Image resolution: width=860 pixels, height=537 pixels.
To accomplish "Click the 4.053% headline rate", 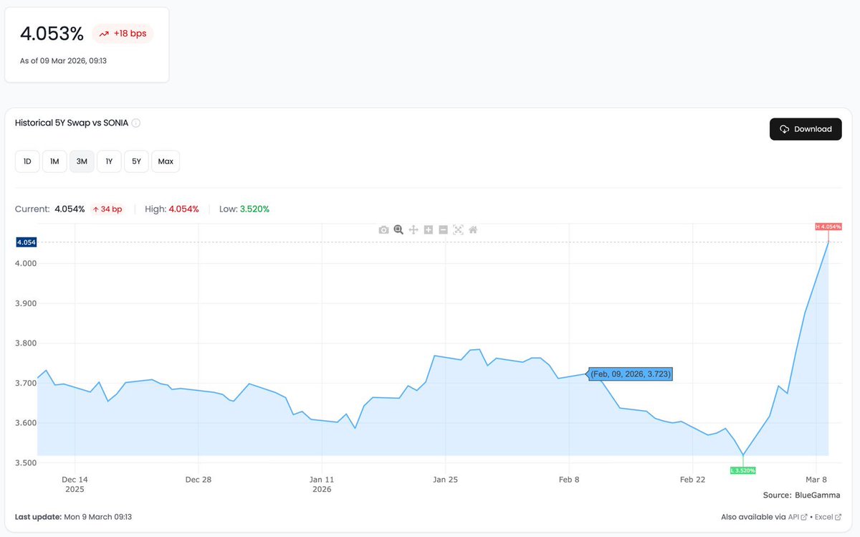I will pyautogui.click(x=52, y=34).
